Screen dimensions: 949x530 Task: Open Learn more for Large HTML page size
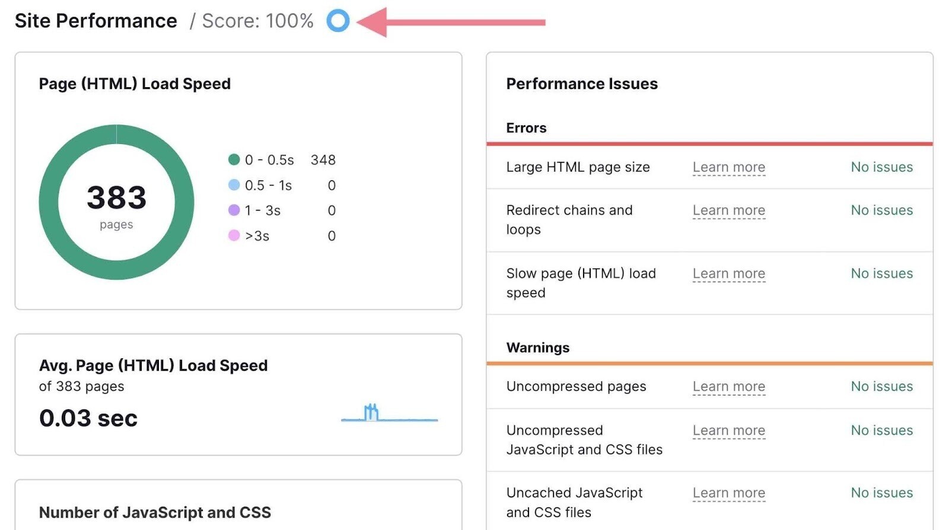pyautogui.click(x=728, y=167)
